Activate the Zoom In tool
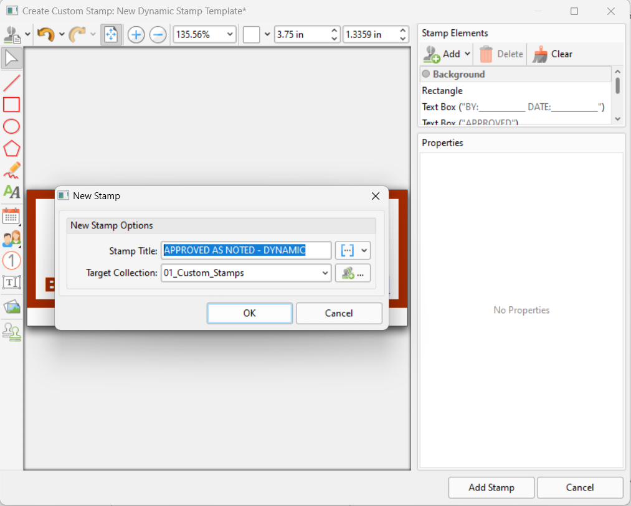The width and height of the screenshot is (631, 506). 135,34
